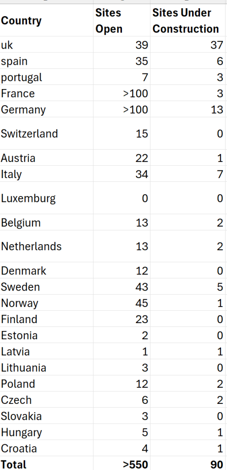
Task: Click the Italy country cell
Action: pos(46,174)
